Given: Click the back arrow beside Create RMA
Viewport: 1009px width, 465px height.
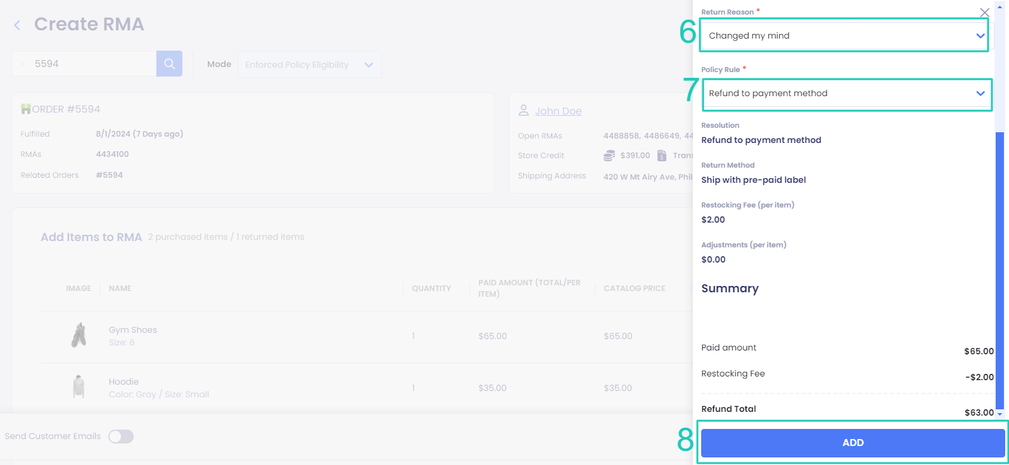Looking at the screenshot, I should pyautogui.click(x=17, y=25).
